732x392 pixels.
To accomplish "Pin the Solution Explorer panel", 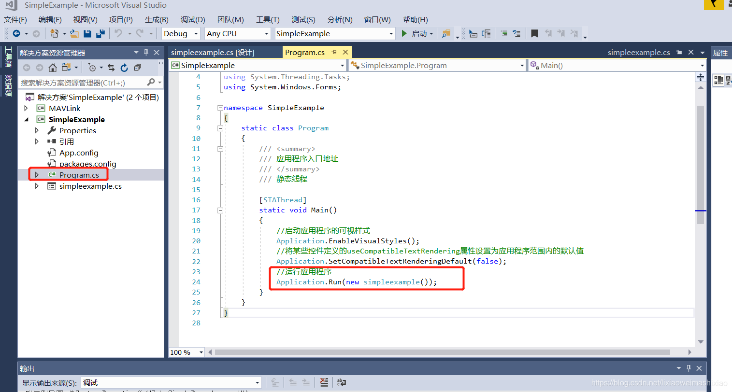I will (146, 52).
